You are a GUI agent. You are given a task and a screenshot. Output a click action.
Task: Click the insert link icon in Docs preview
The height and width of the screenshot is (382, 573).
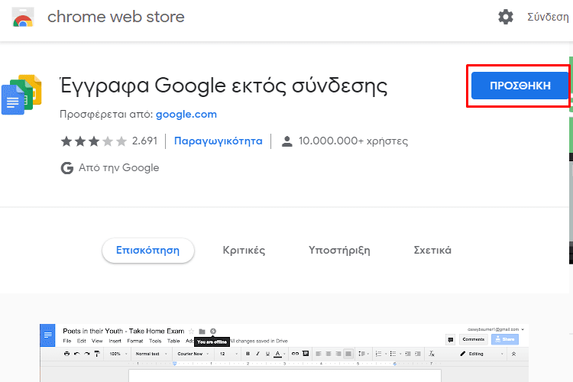point(295,354)
